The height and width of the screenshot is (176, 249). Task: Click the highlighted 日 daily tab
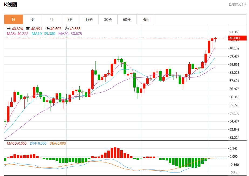(13, 19)
